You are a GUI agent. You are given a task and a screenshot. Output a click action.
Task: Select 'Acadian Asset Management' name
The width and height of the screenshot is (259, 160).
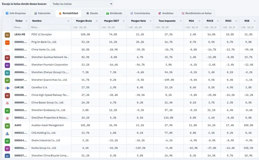click(x=48, y=125)
